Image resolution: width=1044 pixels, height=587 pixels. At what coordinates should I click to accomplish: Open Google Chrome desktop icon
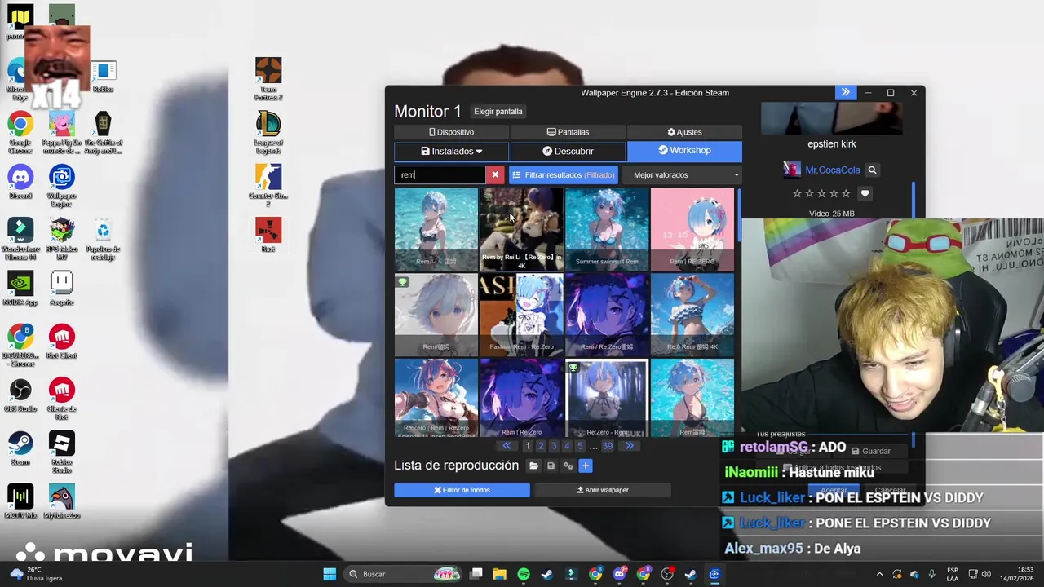[20, 133]
